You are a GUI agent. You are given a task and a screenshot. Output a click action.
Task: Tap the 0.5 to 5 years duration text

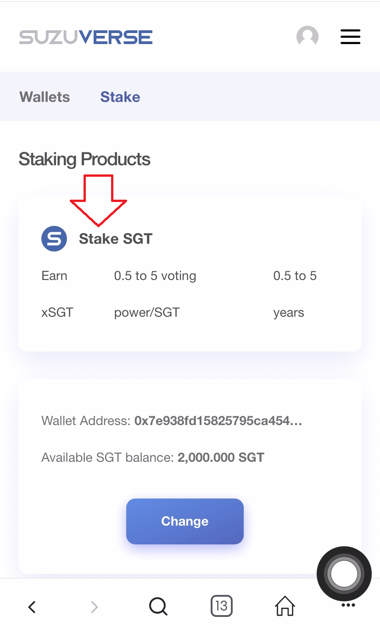tap(295, 294)
